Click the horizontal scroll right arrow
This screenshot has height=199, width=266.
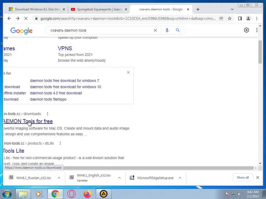(256, 168)
